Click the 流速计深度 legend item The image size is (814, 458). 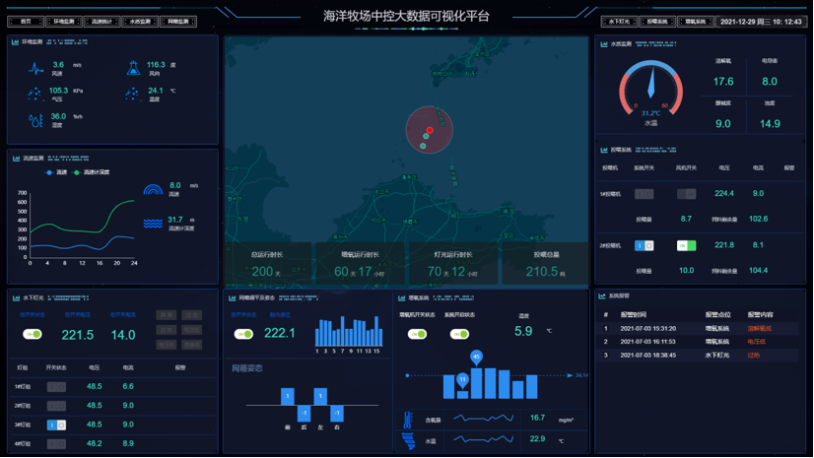tap(93, 172)
